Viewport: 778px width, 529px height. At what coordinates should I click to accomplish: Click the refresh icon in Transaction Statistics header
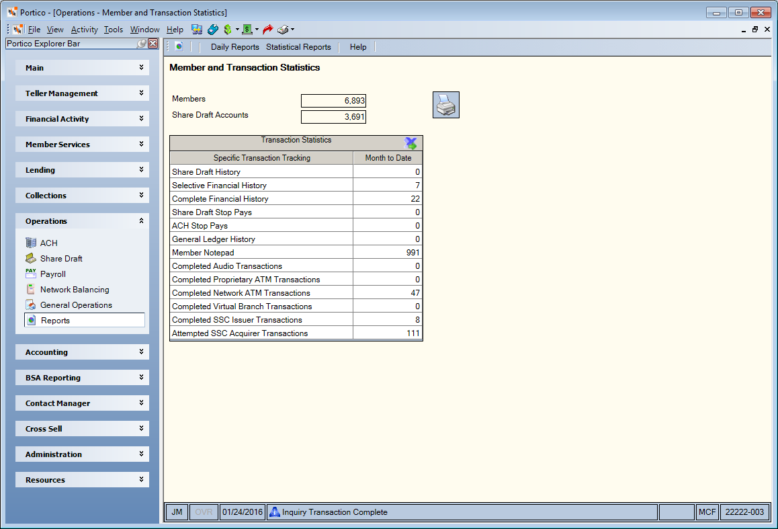tap(410, 143)
